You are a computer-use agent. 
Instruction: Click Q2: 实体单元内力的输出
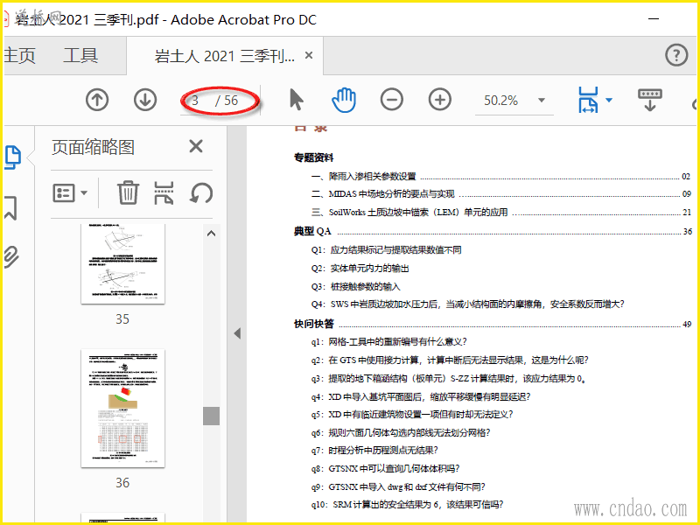[360, 268]
